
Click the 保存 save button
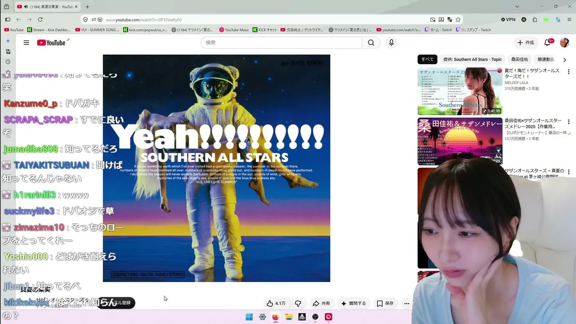[385, 303]
